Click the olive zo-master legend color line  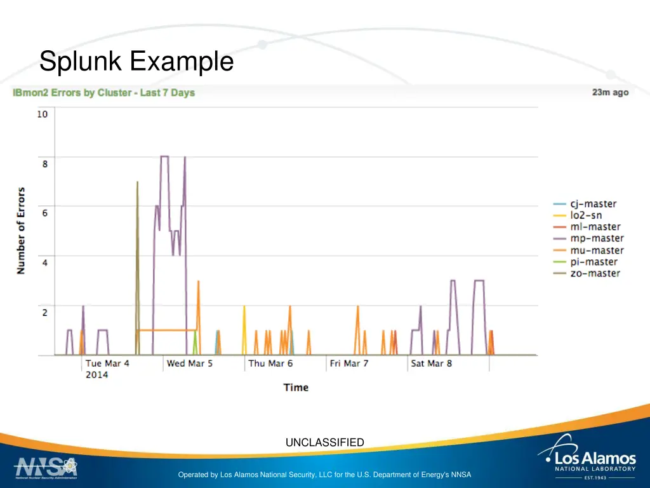tap(560, 273)
